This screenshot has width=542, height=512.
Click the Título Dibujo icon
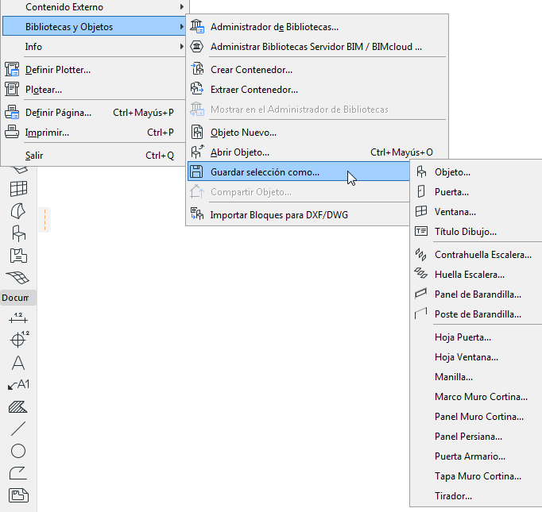pyautogui.click(x=421, y=231)
